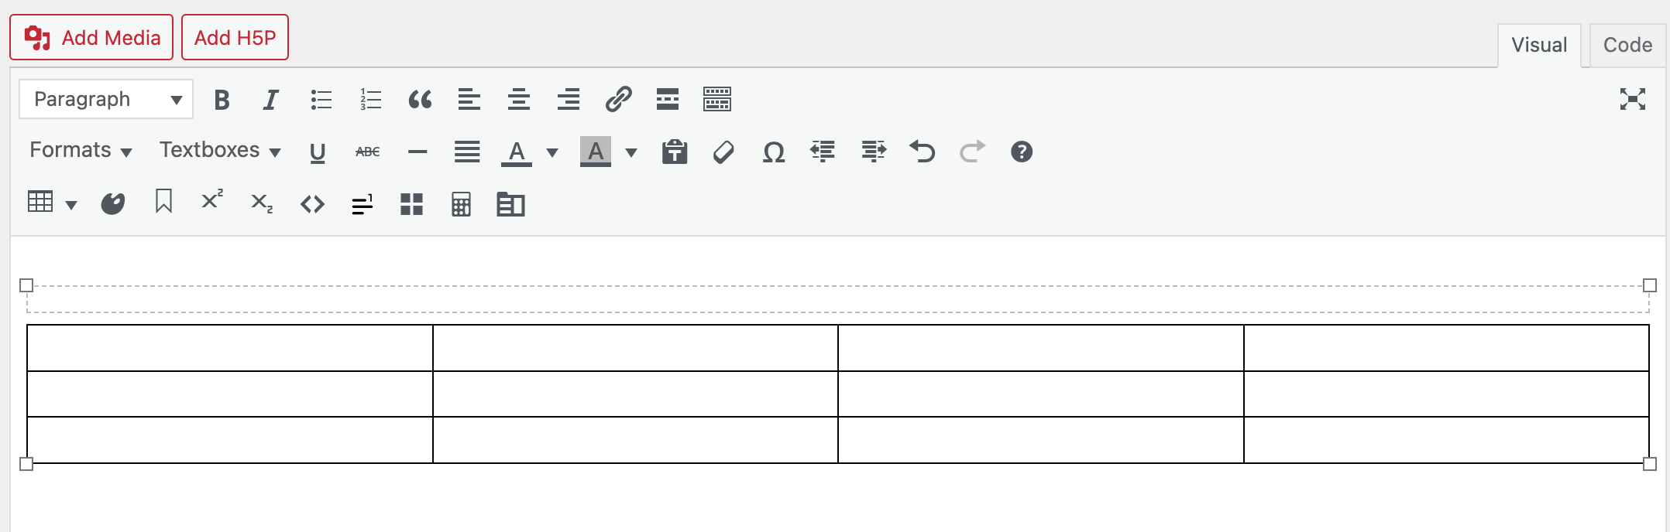The image size is (1670, 532).
Task: Click the Insert/edit link icon
Action: [x=618, y=100]
